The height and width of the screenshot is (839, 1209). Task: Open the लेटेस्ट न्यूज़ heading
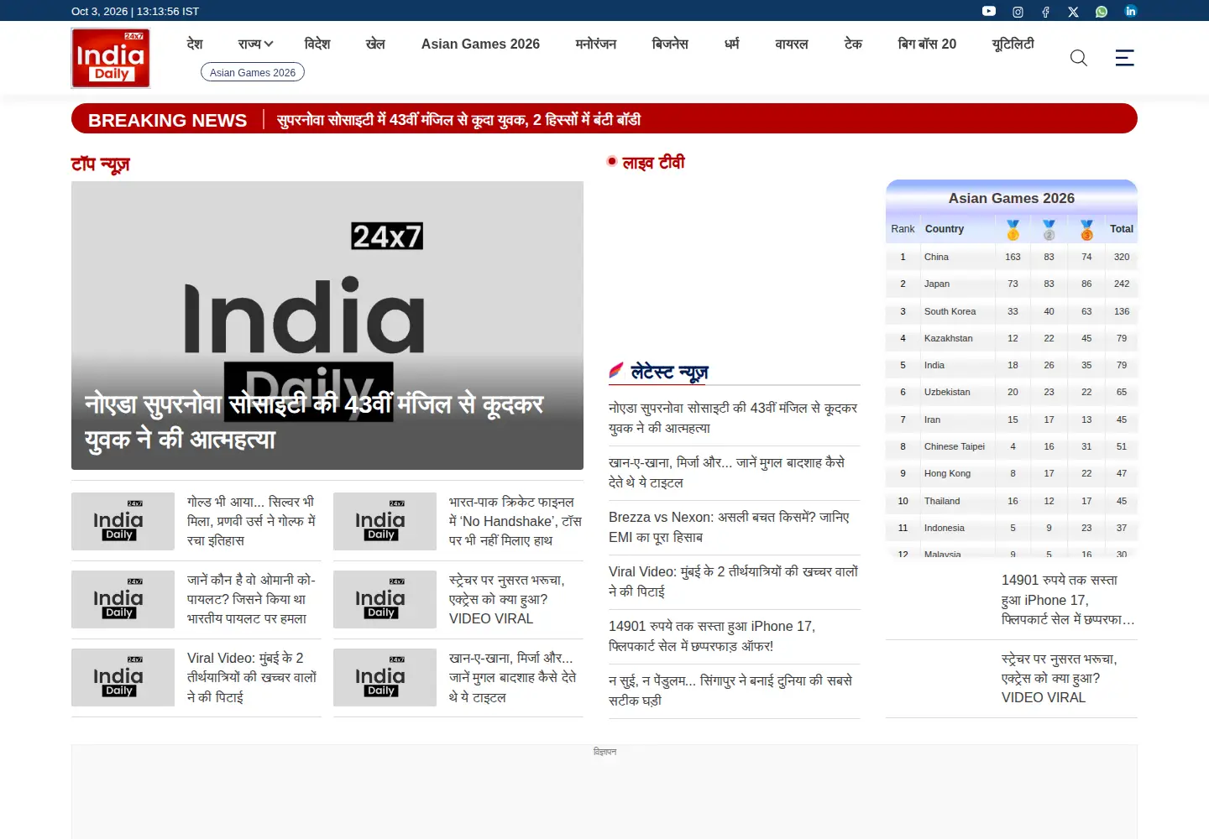(669, 371)
